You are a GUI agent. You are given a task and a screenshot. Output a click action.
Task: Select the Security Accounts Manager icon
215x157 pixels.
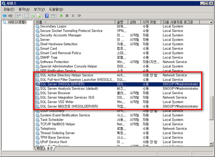pyautogui.click(x=37, y=35)
